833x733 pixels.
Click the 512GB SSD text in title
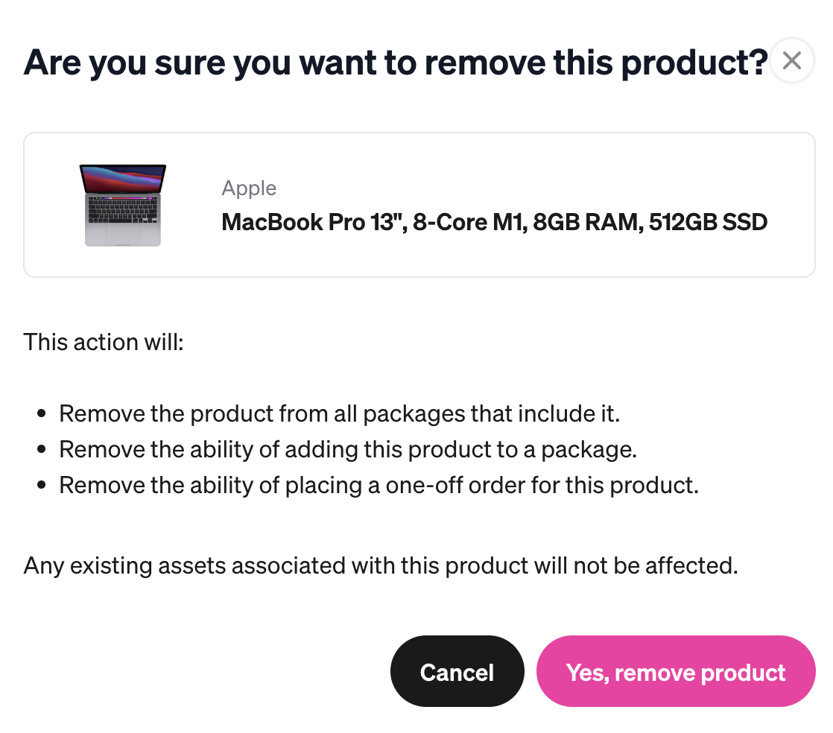[708, 222]
